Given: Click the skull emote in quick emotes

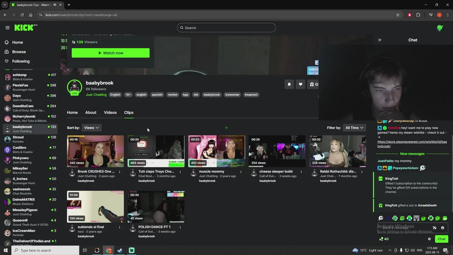Looking at the screenshot, I should coord(381,218).
